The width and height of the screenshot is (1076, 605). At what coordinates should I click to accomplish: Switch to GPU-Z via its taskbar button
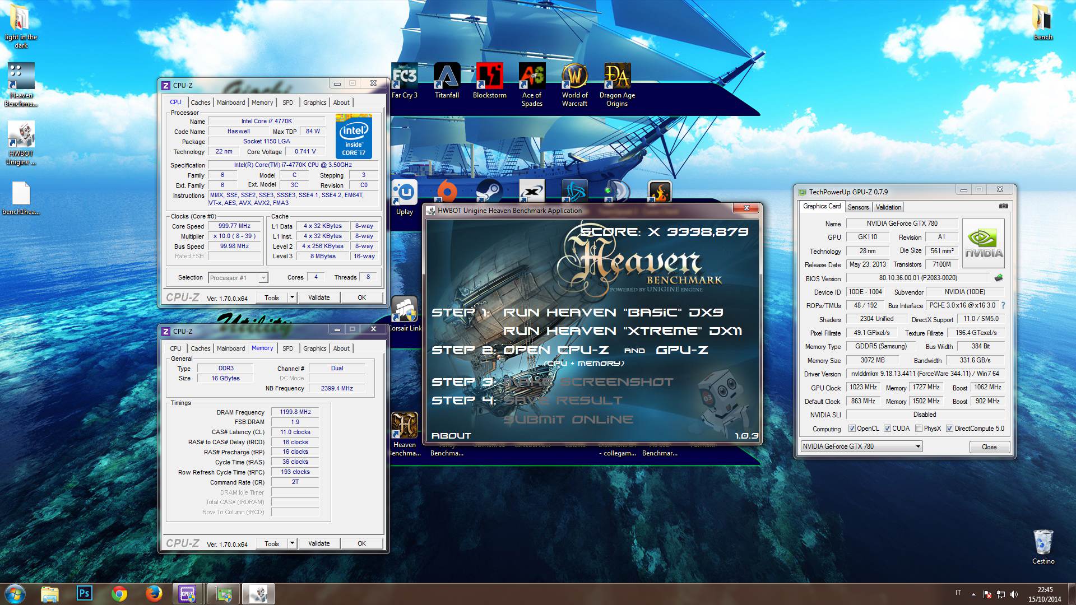[224, 593]
